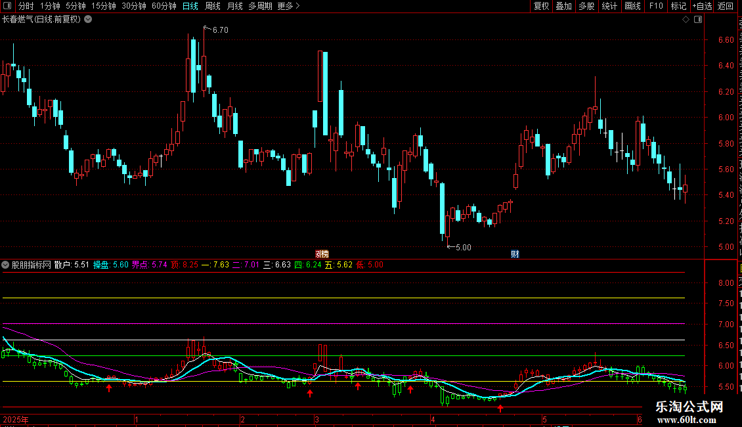Click the 低: 5.00 indicator value
The image size is (742, 427).
tap(370, 265)
